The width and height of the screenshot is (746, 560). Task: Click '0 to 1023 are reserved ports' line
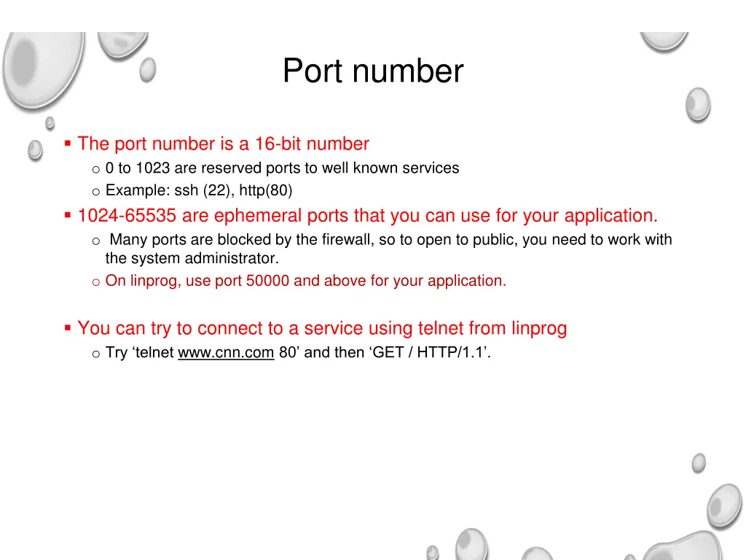[282, 168]
